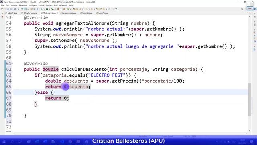Switch to the Lavarropas.java editor tab
257x145 pixels.
tap(68, 13)
